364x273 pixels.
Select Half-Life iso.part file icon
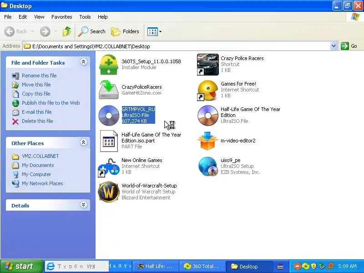[x=109, y=141]
